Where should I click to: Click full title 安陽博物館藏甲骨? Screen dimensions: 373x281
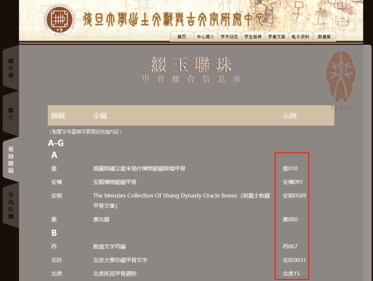pyautogui.click(x=115, y=182)
